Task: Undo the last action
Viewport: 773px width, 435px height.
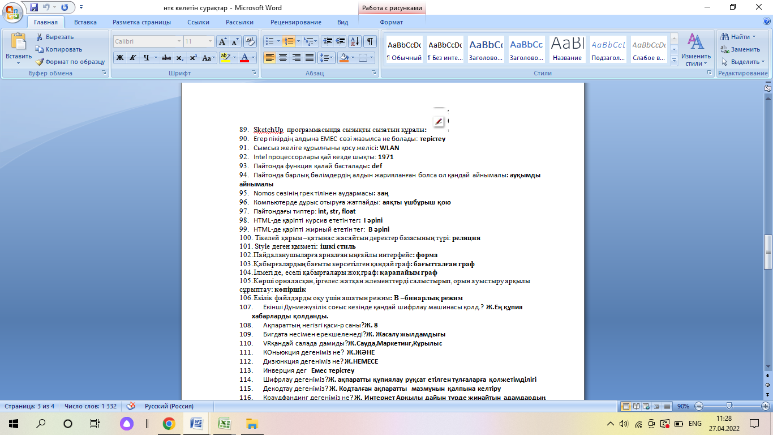Action: click(46, 8)
